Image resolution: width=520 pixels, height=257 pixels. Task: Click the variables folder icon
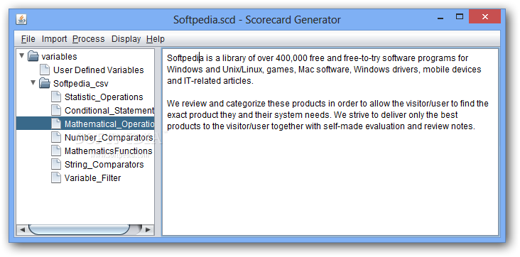pyautogui.click(x=33, y=56)
